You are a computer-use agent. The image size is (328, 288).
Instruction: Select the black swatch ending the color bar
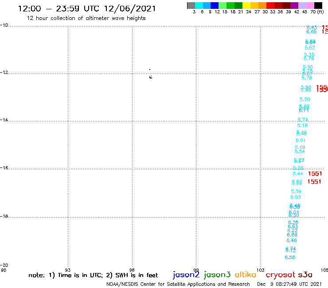click(x=318, y=5)
